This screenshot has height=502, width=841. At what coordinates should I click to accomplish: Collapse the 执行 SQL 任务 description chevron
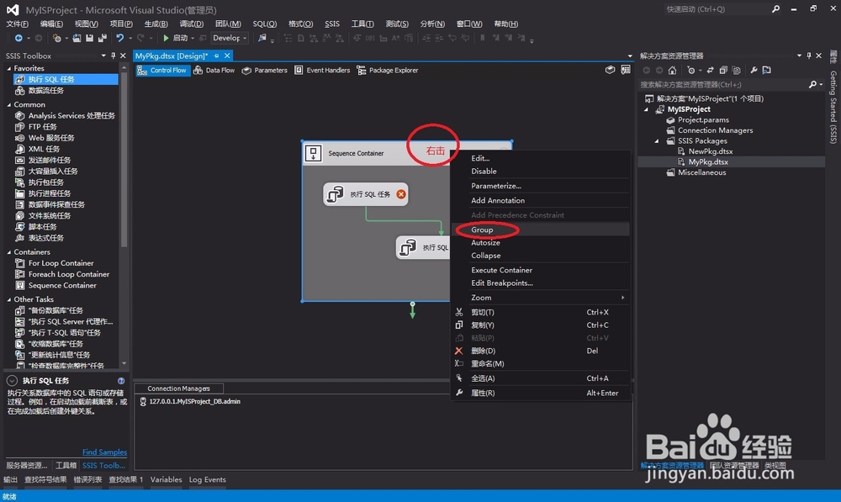point(12,381)
